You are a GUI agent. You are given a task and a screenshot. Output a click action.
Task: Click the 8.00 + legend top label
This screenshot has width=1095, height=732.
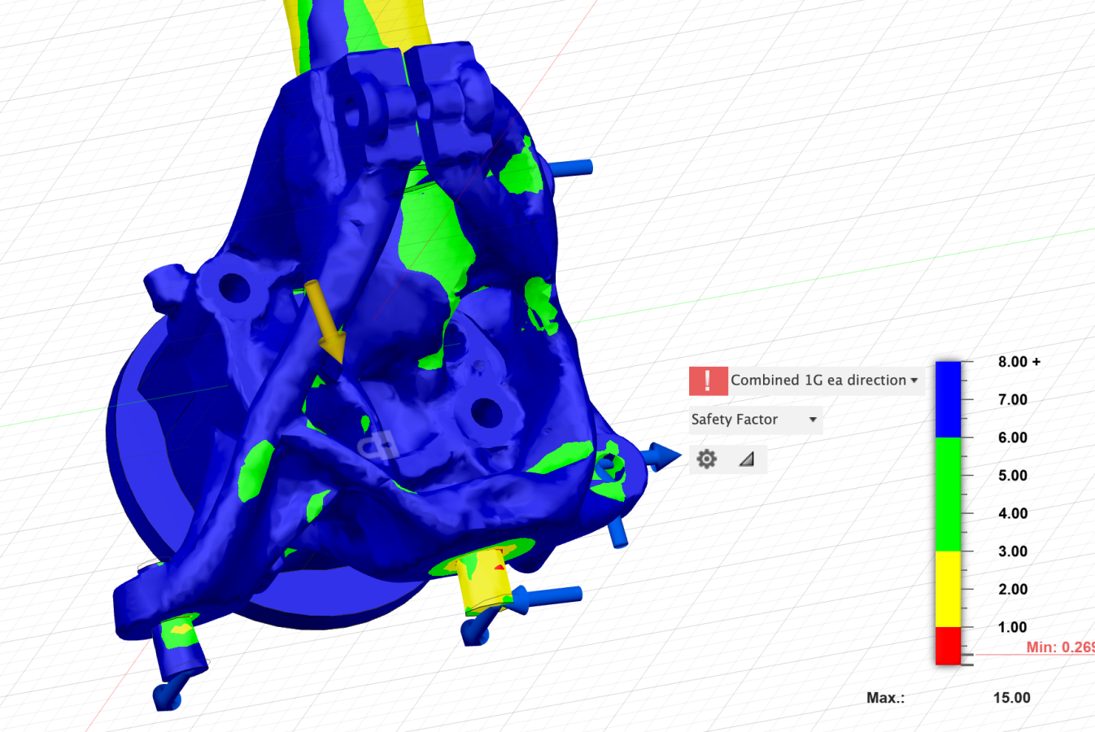tap(1019, 362)
